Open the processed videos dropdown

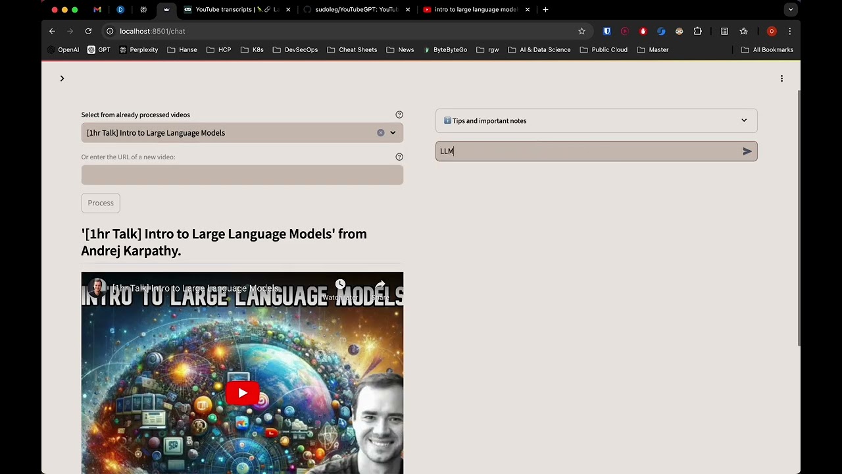393,133
